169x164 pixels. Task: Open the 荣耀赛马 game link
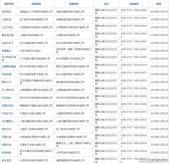coord(6,51)
